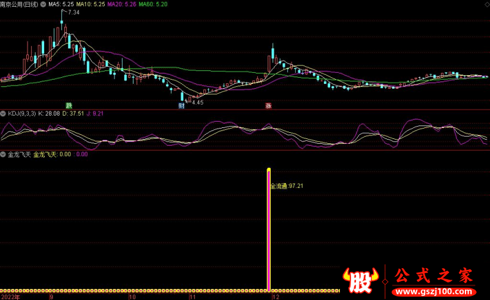Select the 2022年 date on the time axis

tap(10, 296)
